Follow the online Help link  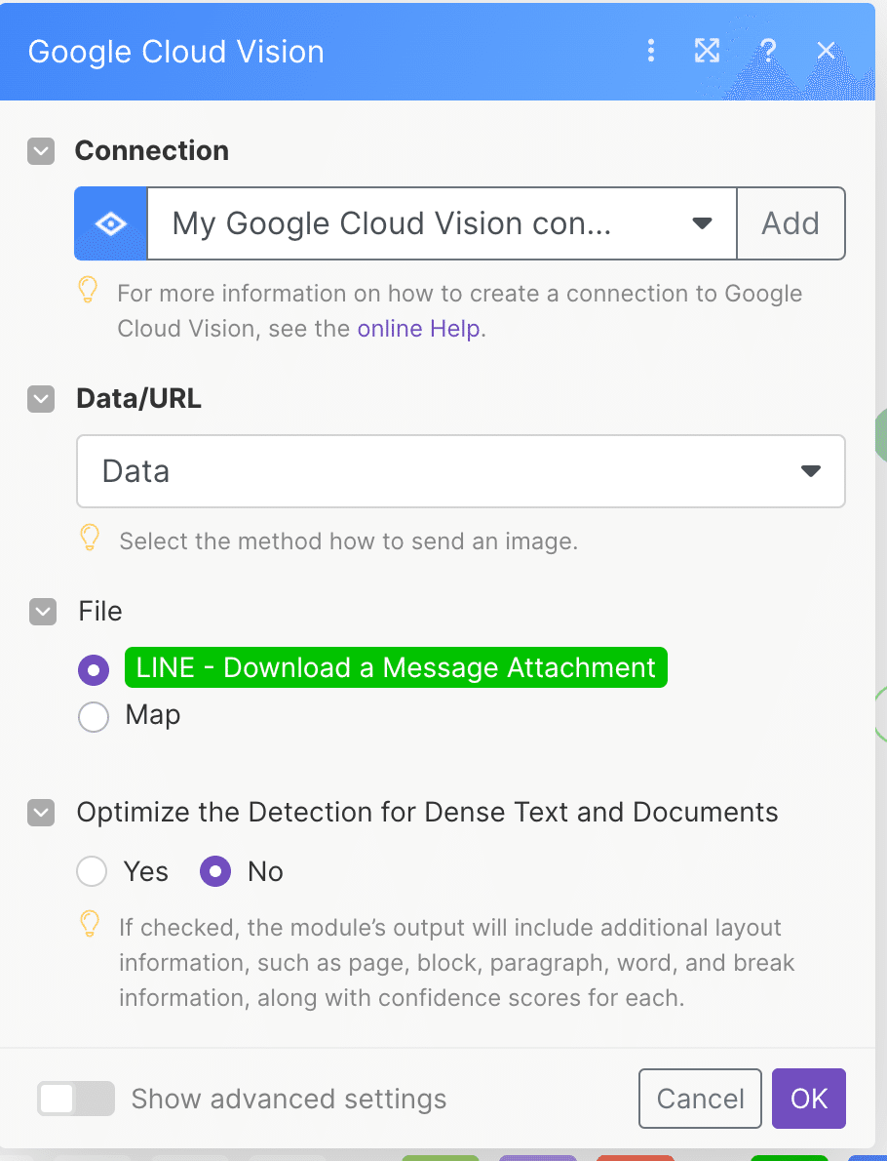419,328
